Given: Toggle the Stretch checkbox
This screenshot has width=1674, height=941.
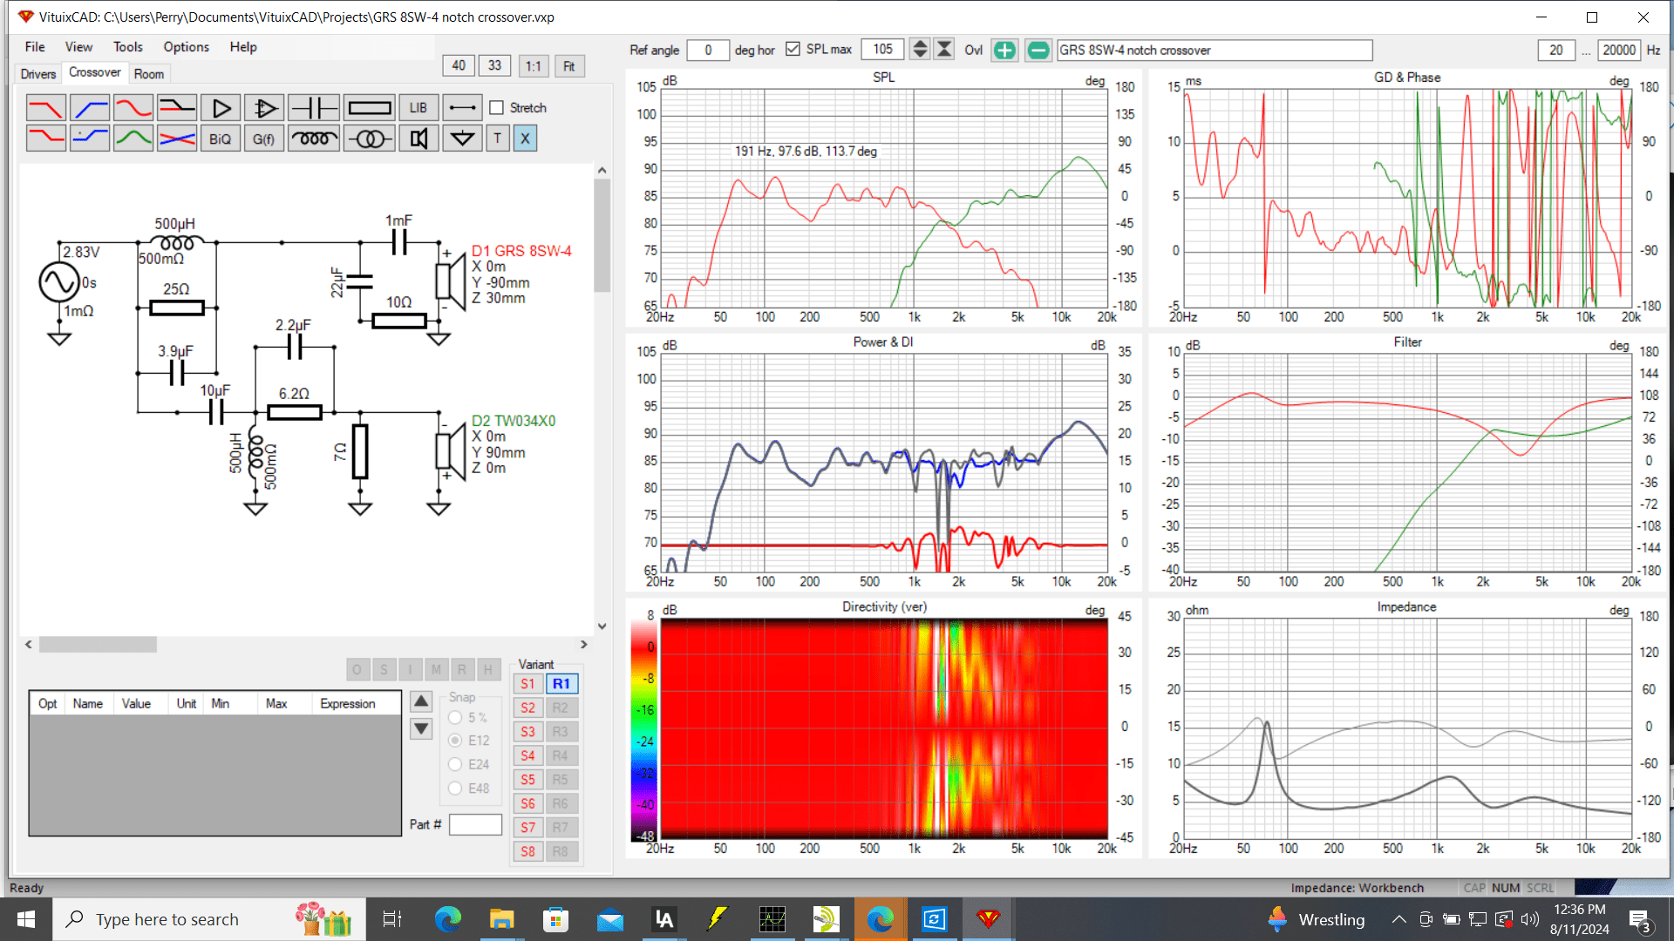Looking at the screenshot, I should pos(497,108).
